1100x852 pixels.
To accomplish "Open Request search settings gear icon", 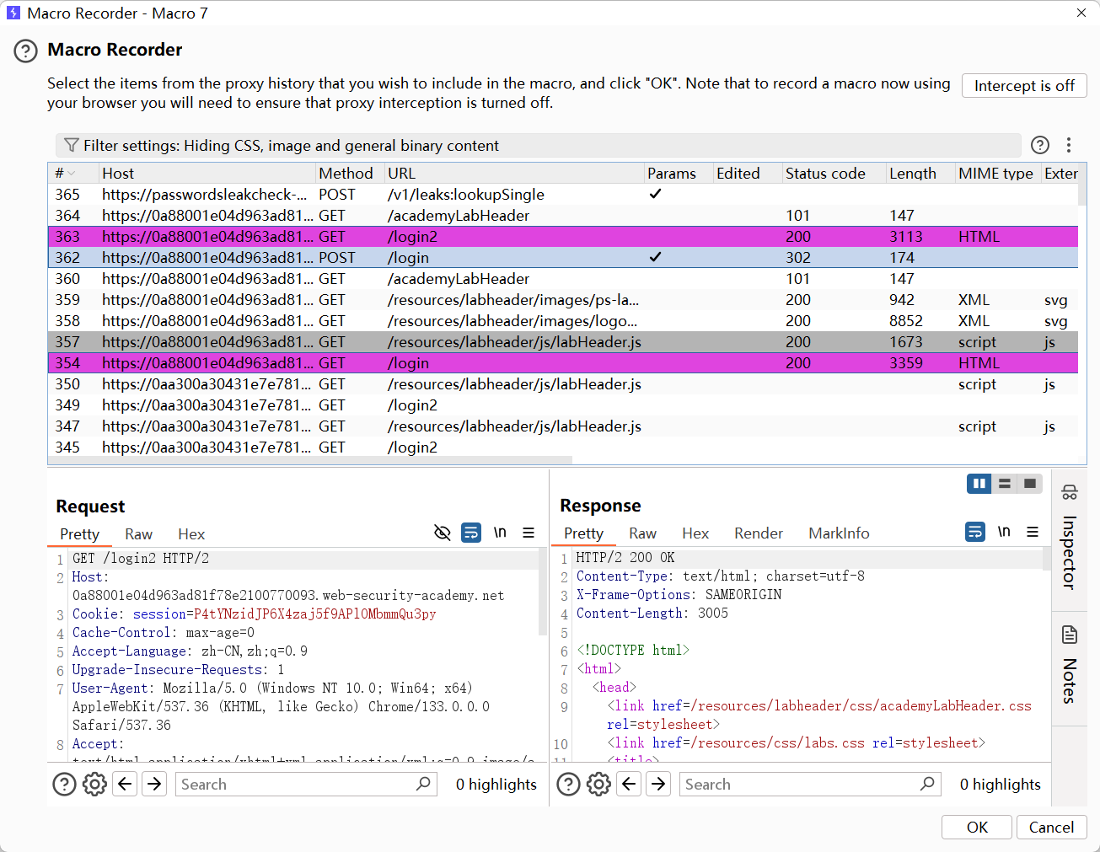I will [94, 785].
